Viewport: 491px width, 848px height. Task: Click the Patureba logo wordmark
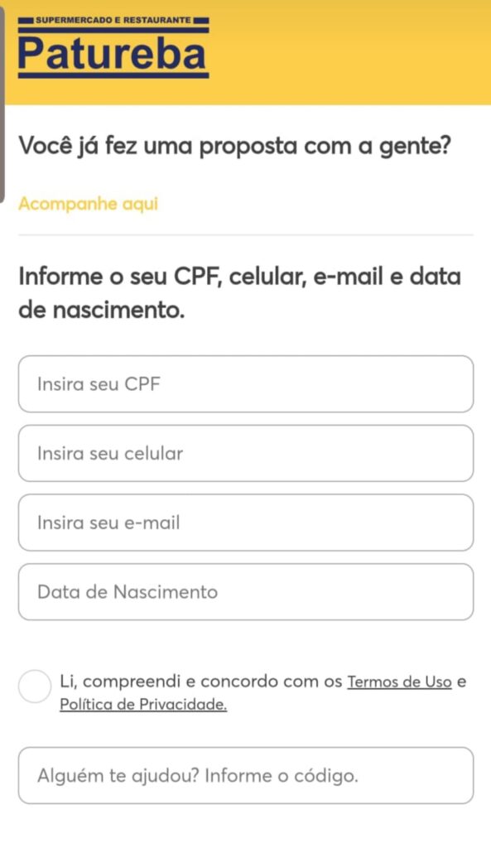pos(113,53)
